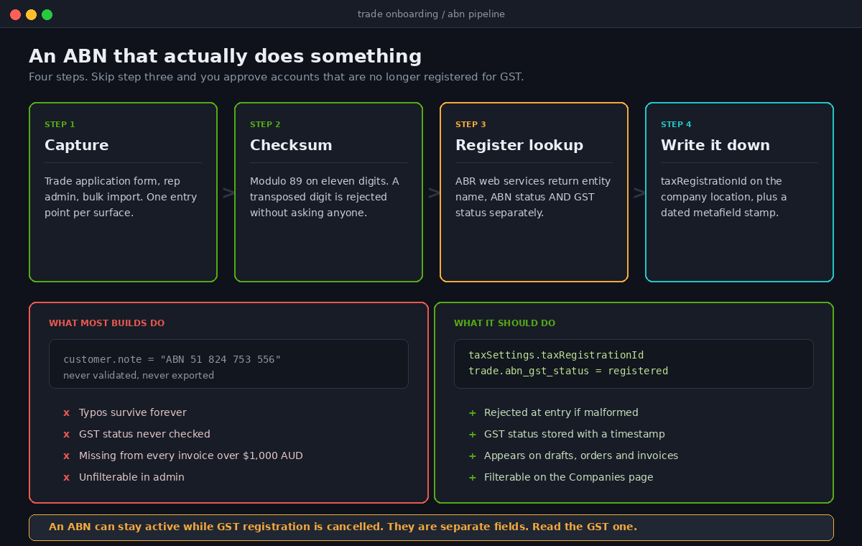Click the 'trade onboarding / abn pipeline' window title

point(431,14)
